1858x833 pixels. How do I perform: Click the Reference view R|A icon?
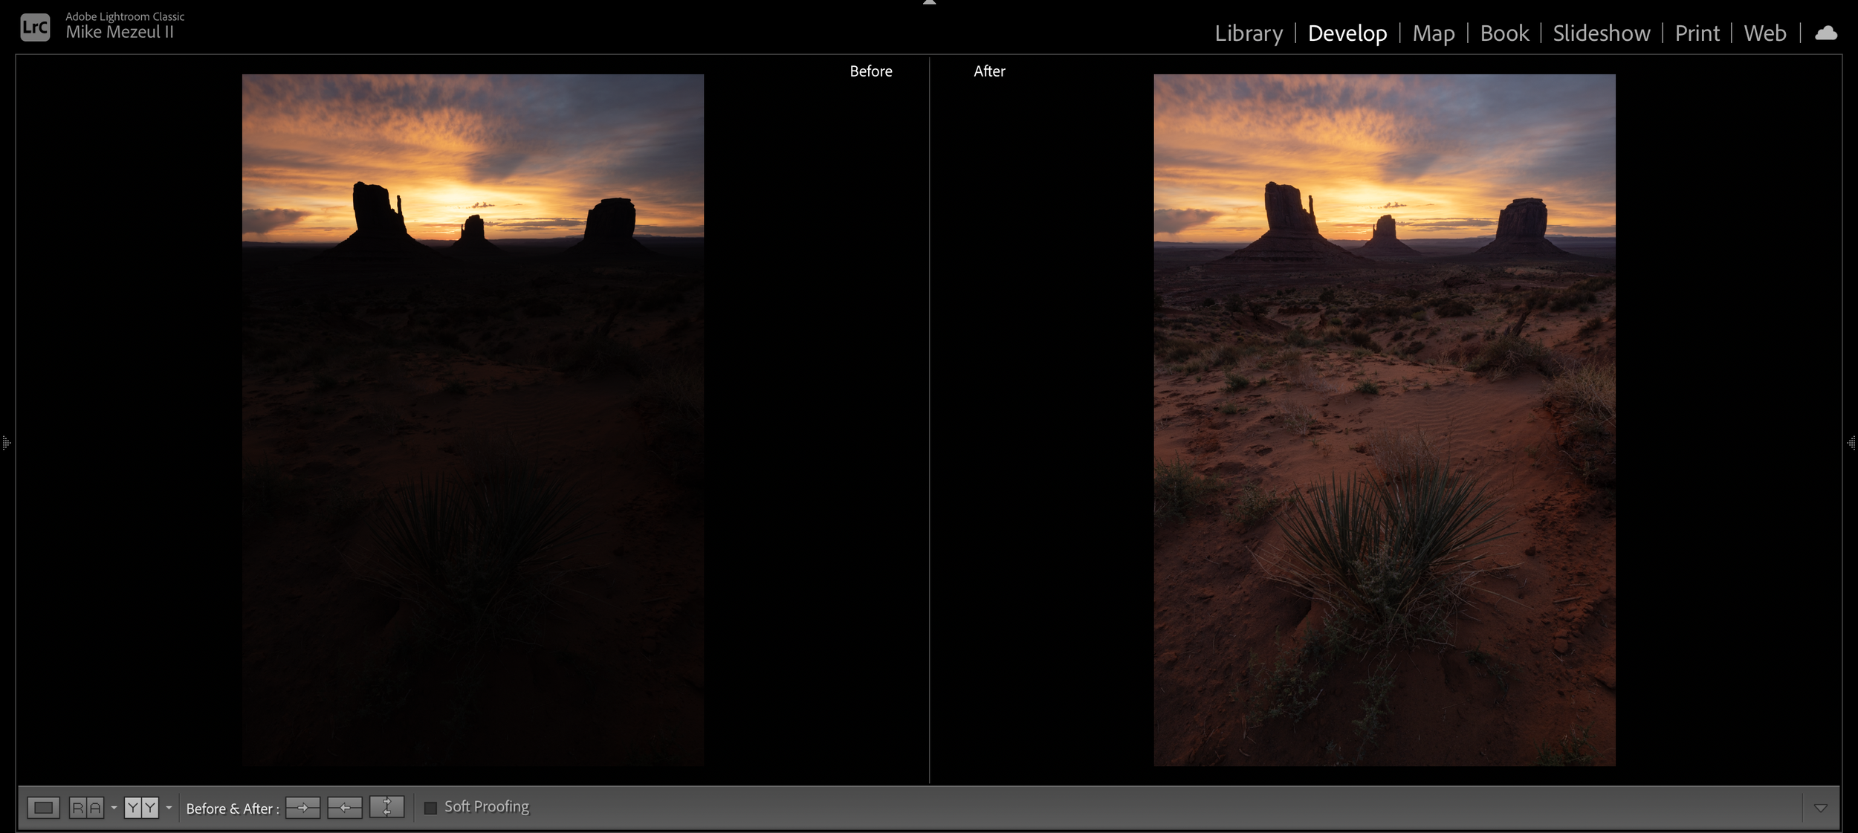coord(86,808)
